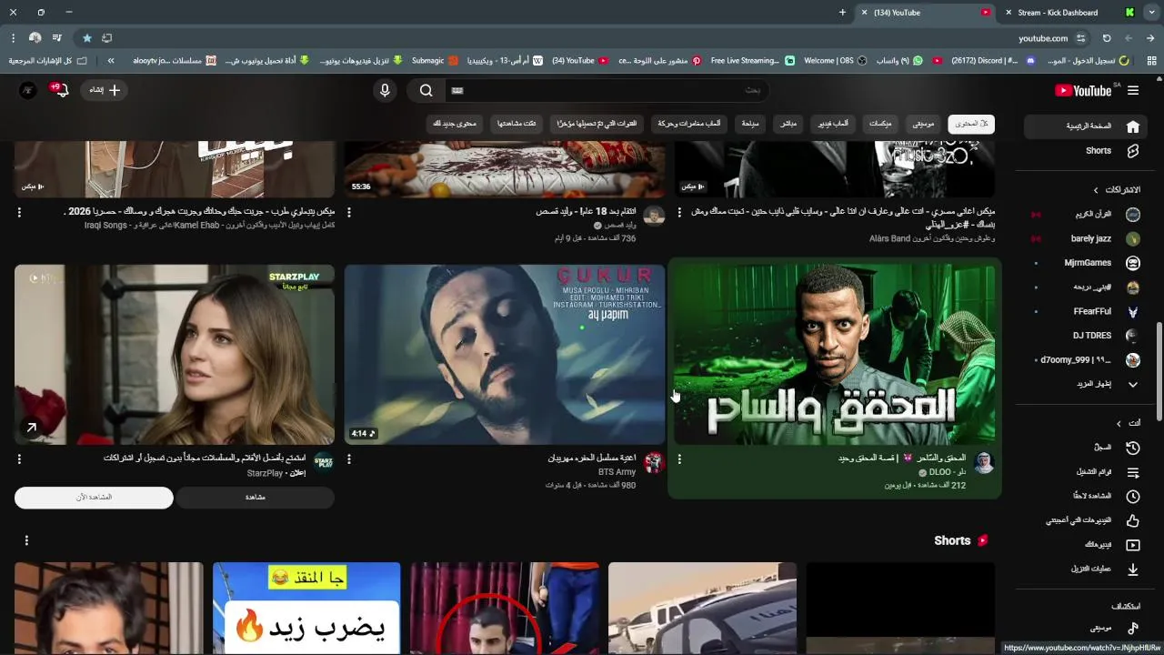The width and height of the screenshot is (1164, 655).
Task: Focus the YouTube search field (بحث)
Action: pos(606,90)
